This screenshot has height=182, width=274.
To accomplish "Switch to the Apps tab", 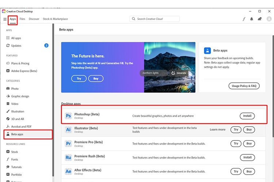I will pyautogui.click(x=13, y=19).
